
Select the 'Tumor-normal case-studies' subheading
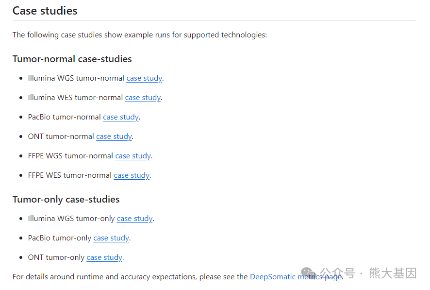(72, 59)
